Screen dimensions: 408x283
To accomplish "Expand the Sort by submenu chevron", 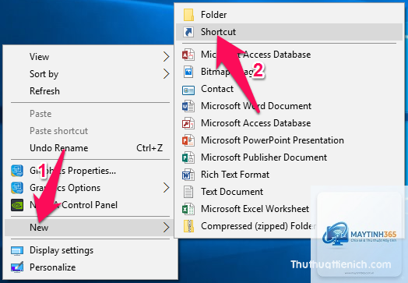I will click(x=167, y=74).
